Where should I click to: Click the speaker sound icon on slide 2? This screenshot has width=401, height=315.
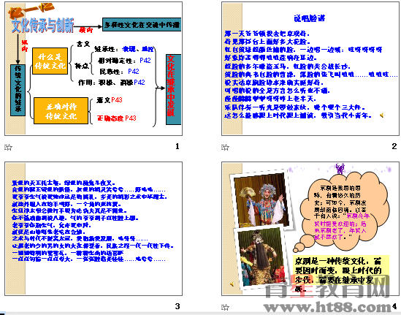coord(382,115)
